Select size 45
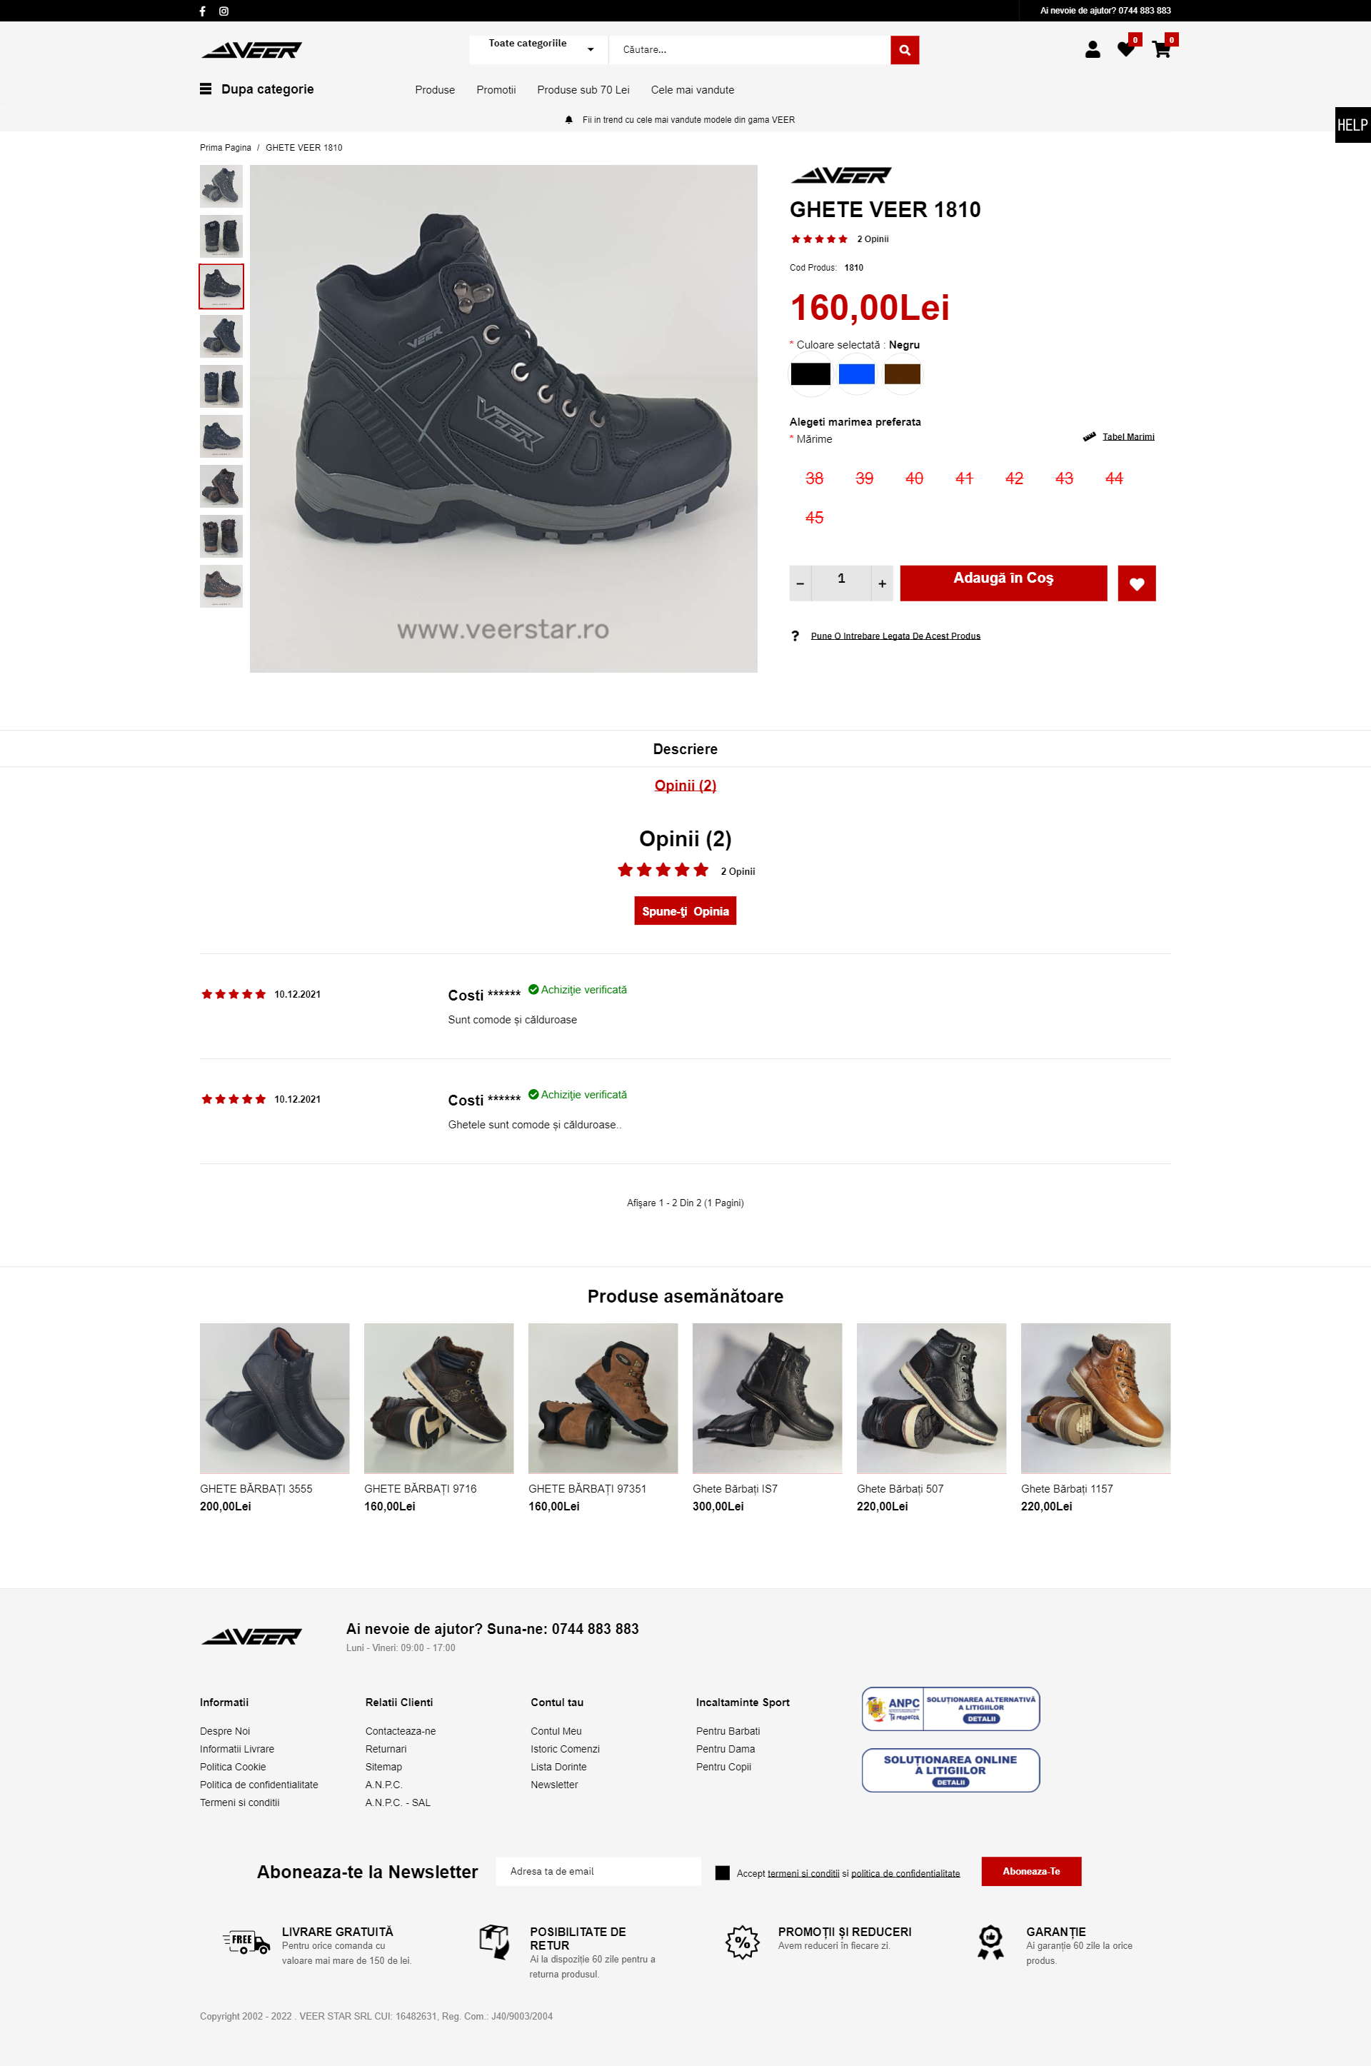The image size is (1371, 2066). point(814,518)
